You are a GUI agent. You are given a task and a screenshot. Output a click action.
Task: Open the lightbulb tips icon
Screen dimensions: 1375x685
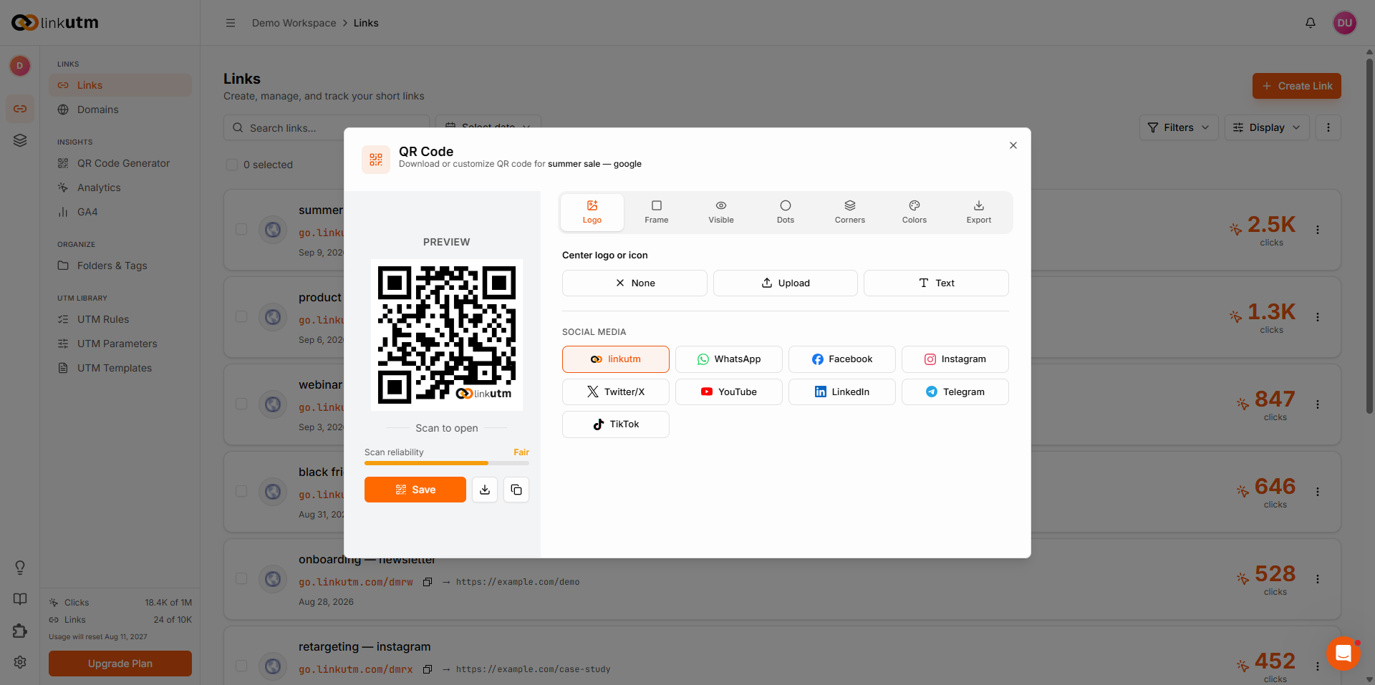pos(20,568)
